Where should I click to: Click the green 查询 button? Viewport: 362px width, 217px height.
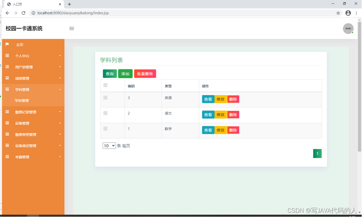[x=110, y=74]
